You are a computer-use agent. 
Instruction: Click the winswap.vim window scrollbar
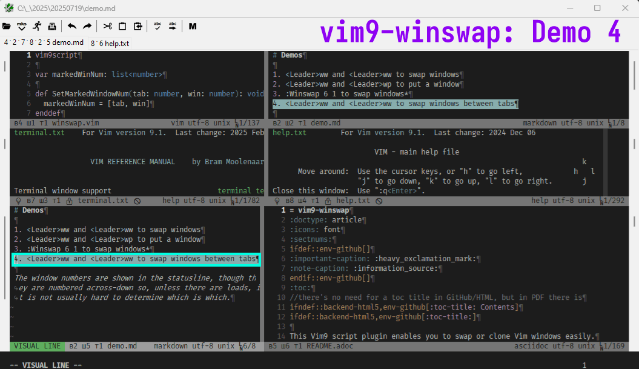pos(5,66)
